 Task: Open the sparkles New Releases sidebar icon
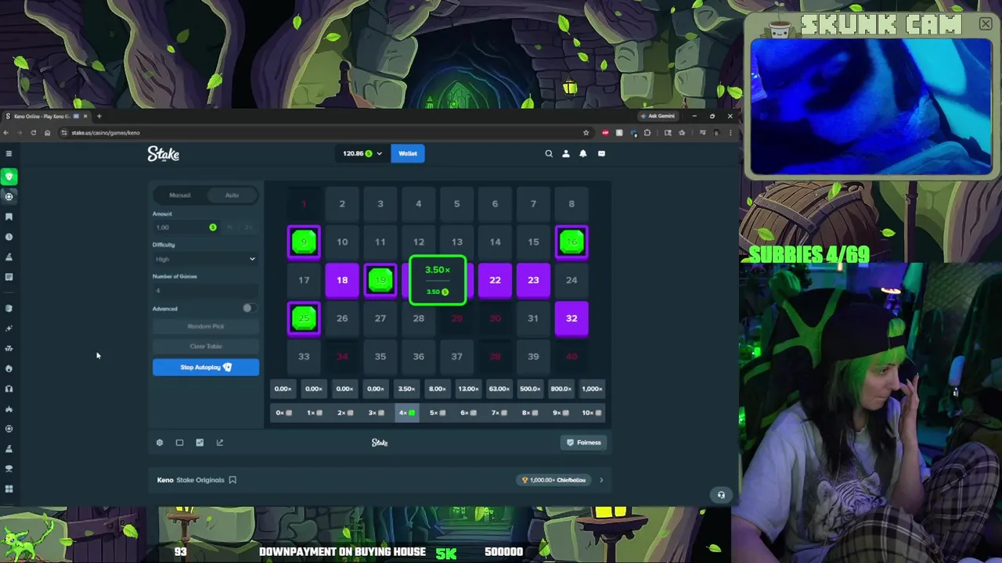tap(9, 328)
